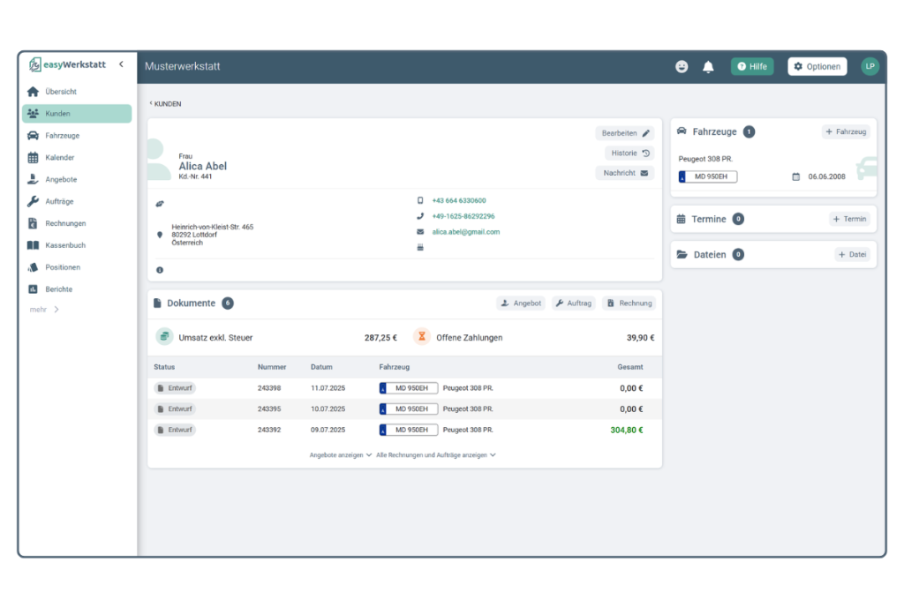Expand the 'Angebote anzeigen' section
This screenshot has width=904, height=607.
click(340, 455)
